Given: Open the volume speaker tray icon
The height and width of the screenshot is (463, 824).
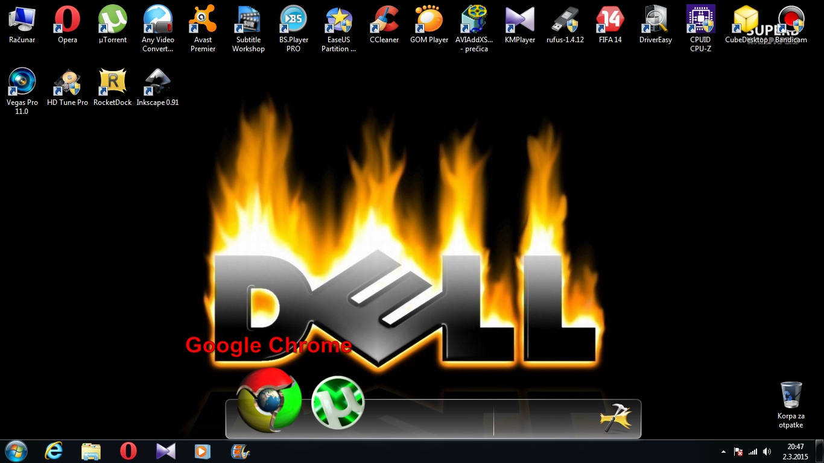Looking at the screenshot, I should [x=767, y=452].
